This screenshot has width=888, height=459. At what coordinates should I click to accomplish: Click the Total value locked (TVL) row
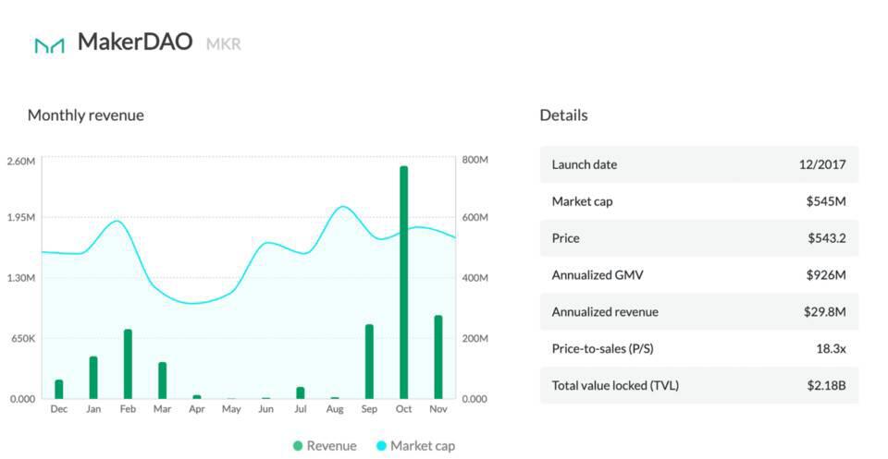pyautogui.click(x=698, y=385)
